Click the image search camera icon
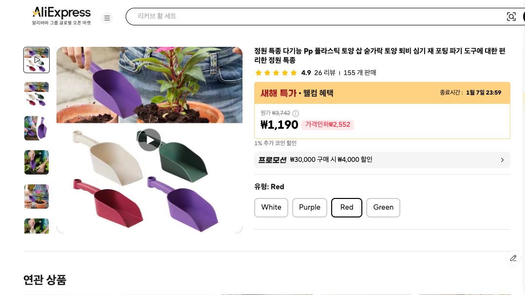This screenshot has height=295, width=525. click(511, 16)
